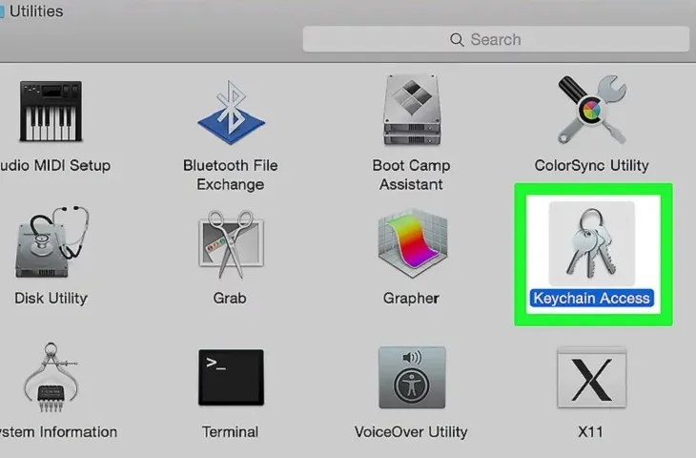Click the magnifying glass in the search bar
Viewport: 696px width, 458px height.
pos(457,40)
